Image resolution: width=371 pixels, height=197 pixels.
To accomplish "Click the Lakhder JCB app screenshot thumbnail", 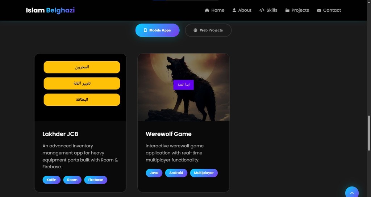I will 80,87.
